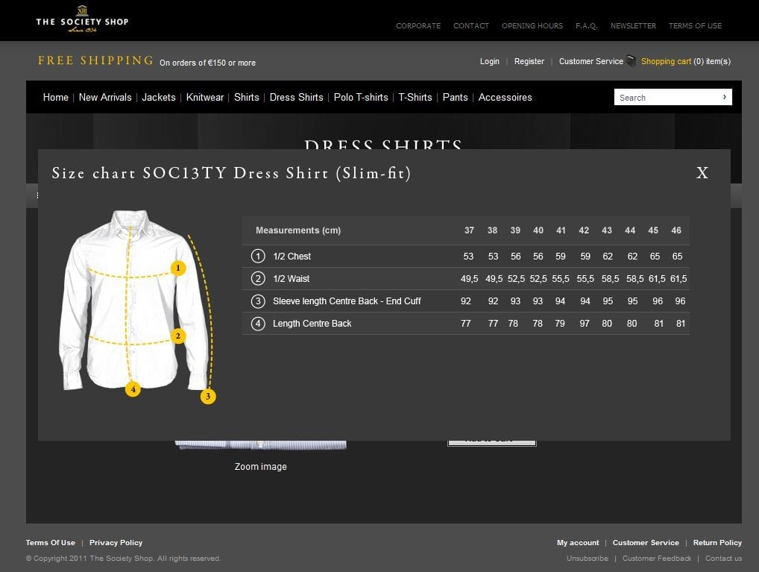The image size is (759, 572).
Task: View the Return Policy
Action: click(717, 542)
